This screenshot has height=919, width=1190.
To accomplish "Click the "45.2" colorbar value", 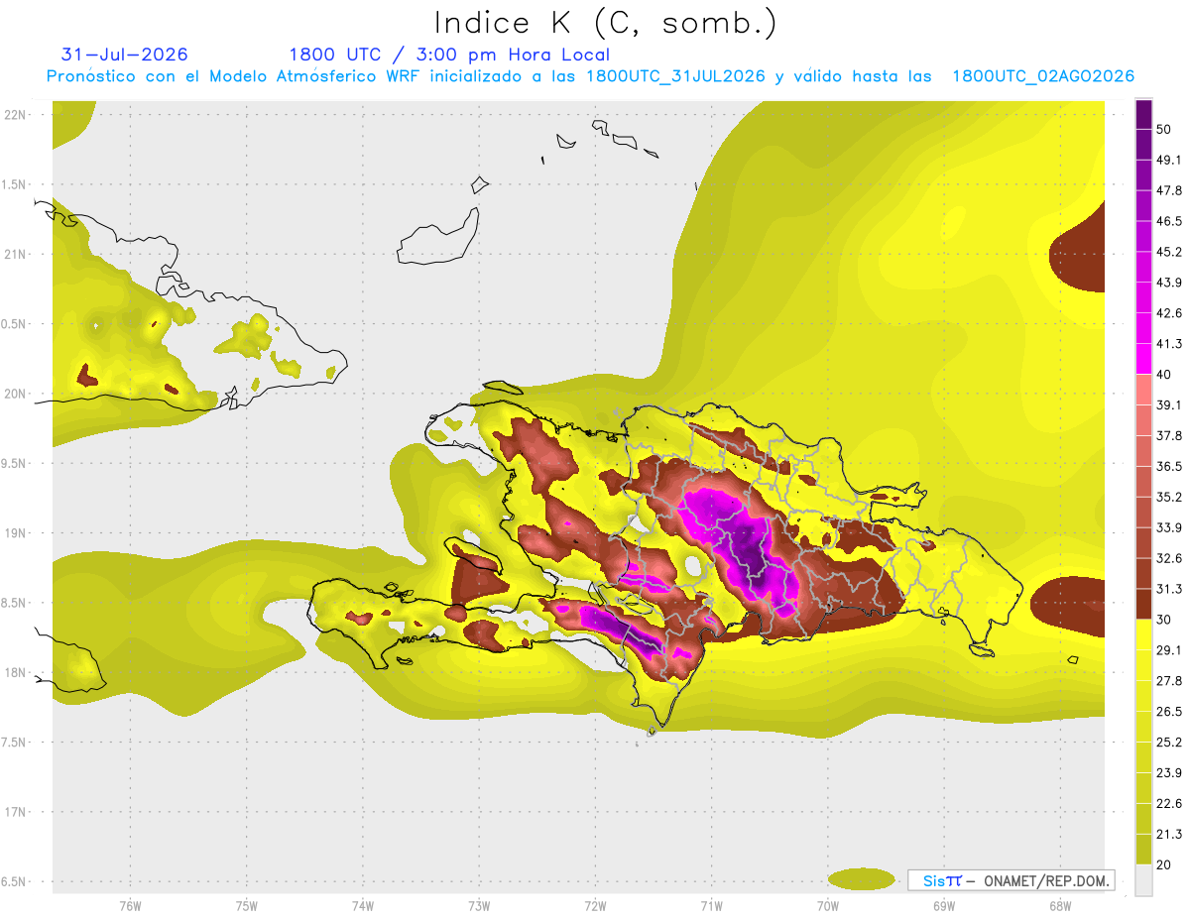I will pos(1169,252).
